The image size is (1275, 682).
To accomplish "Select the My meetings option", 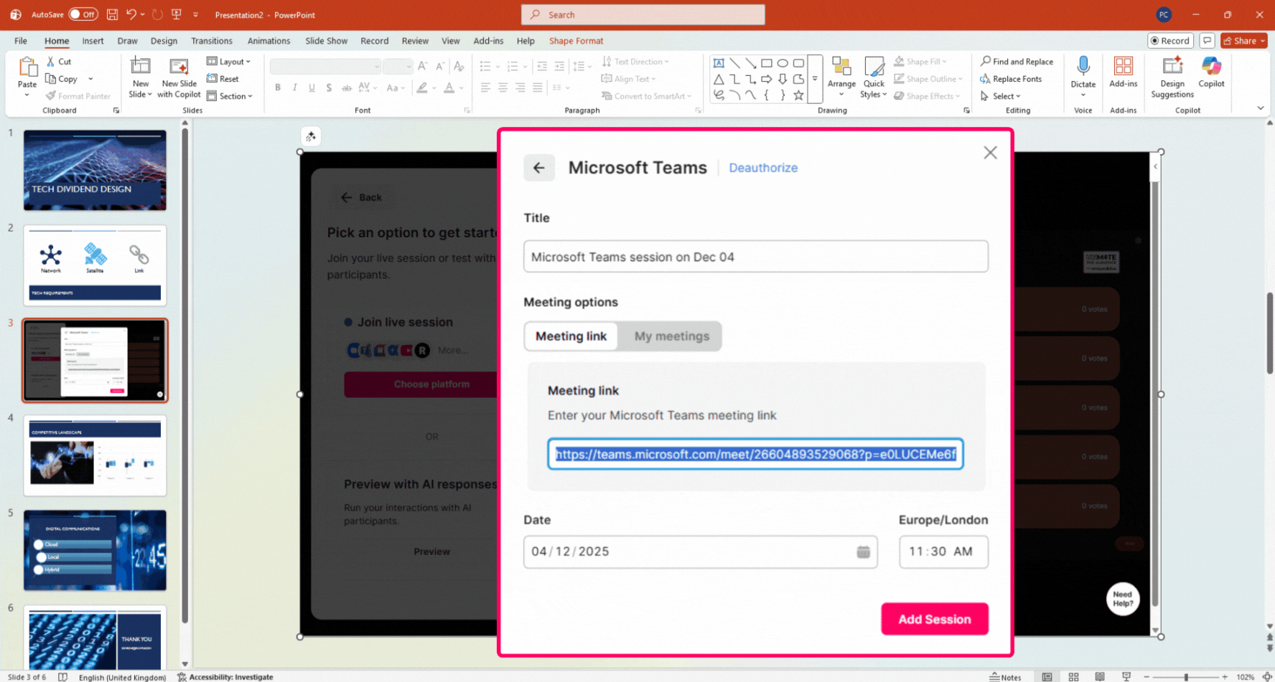I will [x=671, y=336].
